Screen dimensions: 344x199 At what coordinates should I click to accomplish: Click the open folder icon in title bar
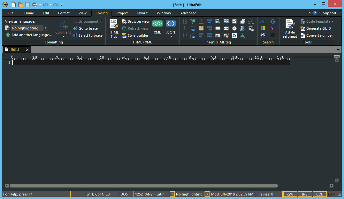coord(21,4)
